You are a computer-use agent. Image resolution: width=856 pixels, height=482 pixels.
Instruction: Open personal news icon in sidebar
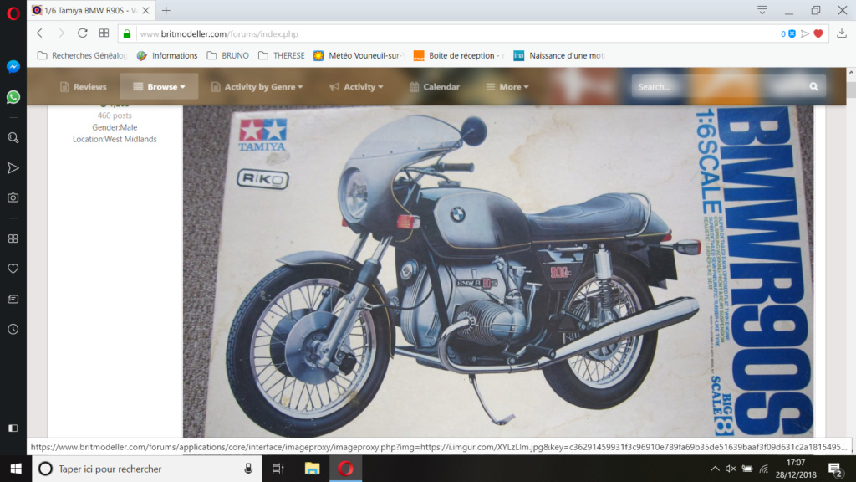pos(13,299)
